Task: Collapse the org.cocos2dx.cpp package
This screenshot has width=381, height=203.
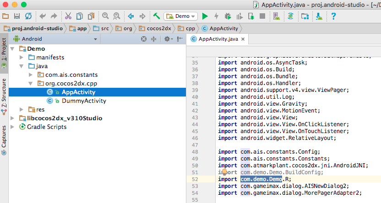Action: (30, 84)
